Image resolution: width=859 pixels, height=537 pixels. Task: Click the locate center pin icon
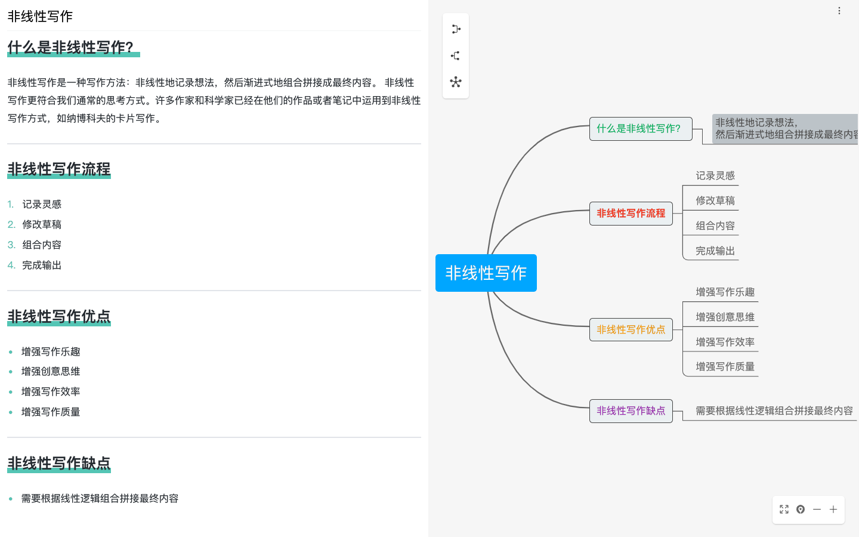pos(801,510)
